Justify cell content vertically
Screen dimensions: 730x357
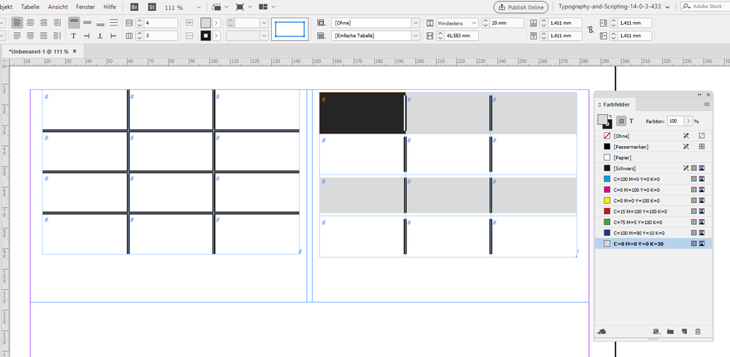[x=113, y=23]
